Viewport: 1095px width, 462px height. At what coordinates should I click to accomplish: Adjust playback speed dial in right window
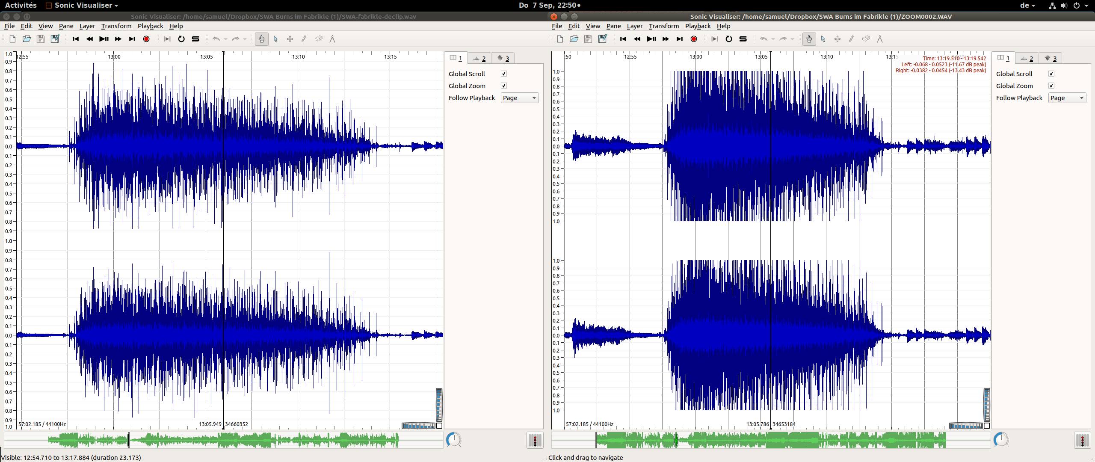pos(1001,440)
